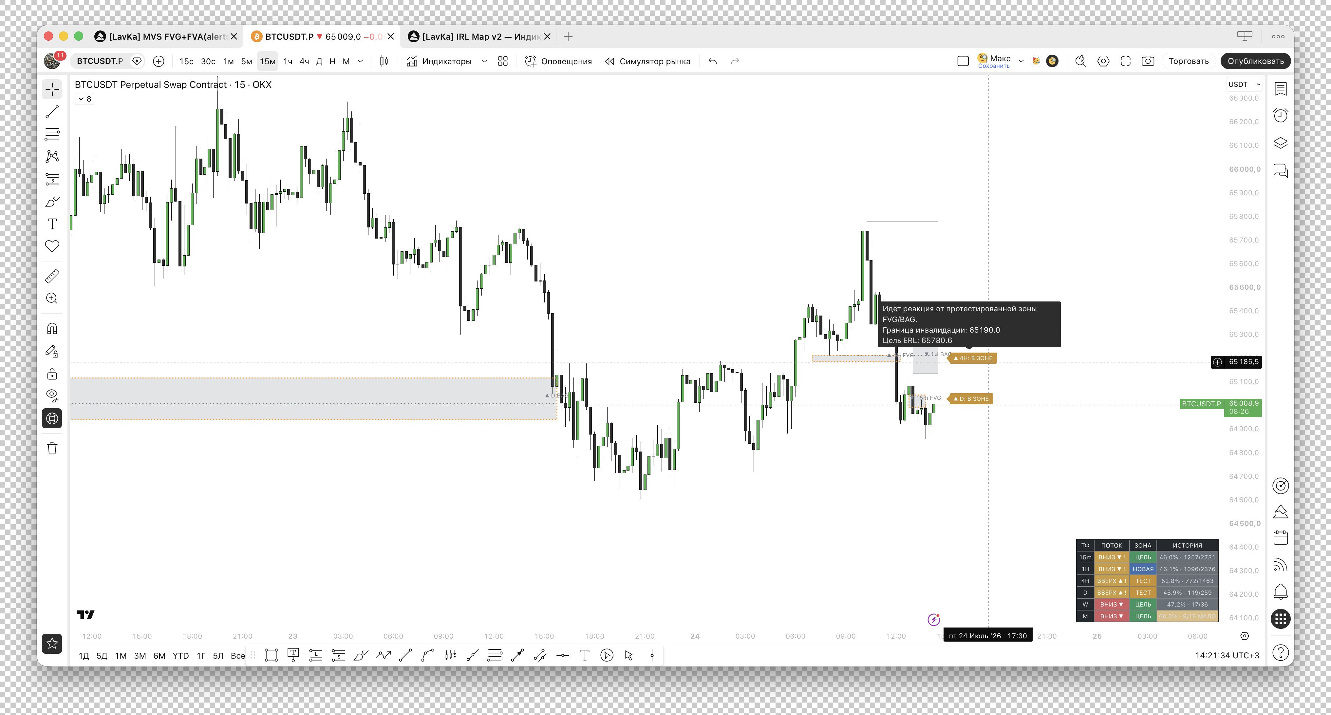The image size is (1331, 715).
Task: Open the quick search lightning icon
Action: point(1080,61)
